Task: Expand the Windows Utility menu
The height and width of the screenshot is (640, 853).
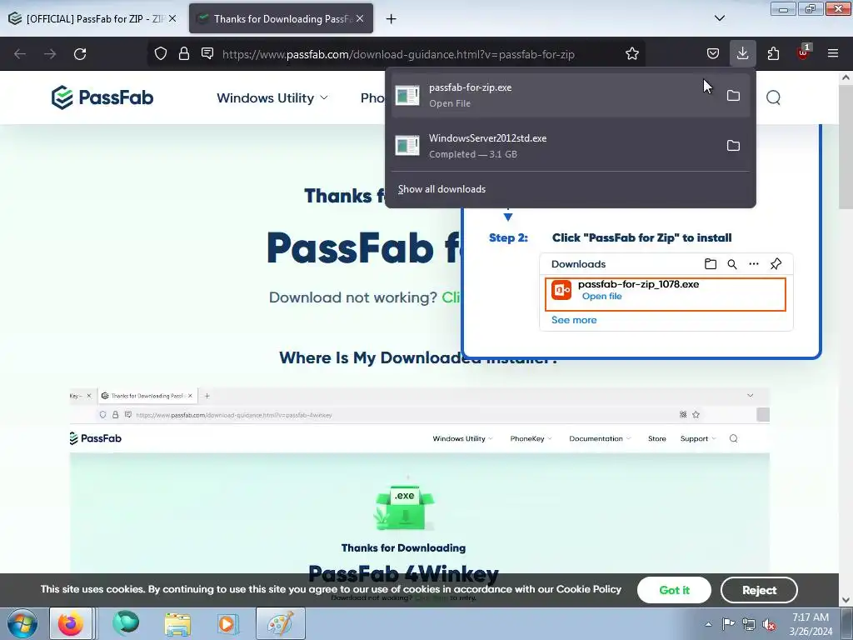Action: coord(272,98)
